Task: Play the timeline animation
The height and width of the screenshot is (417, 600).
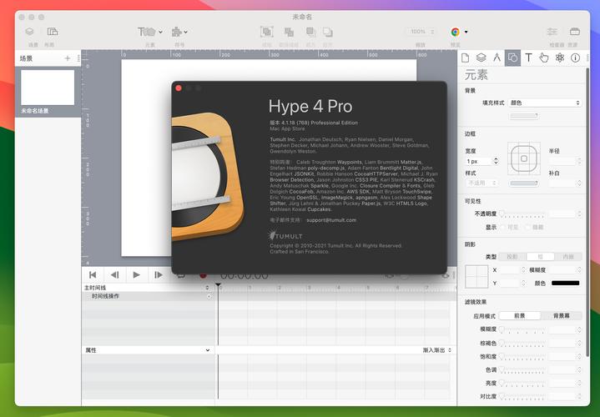Action: (x=136, y=274)
